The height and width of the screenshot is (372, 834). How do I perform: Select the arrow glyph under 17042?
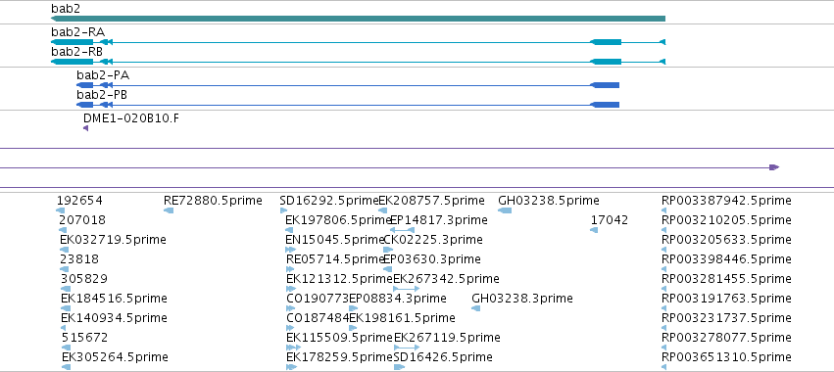click(594, 230)
